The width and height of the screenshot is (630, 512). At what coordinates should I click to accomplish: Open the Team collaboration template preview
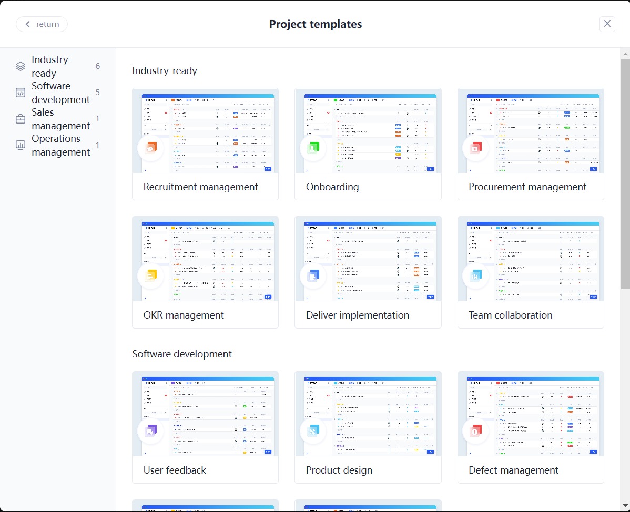coord(531,259)
